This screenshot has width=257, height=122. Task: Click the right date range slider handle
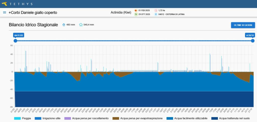(x=252, y=41)
